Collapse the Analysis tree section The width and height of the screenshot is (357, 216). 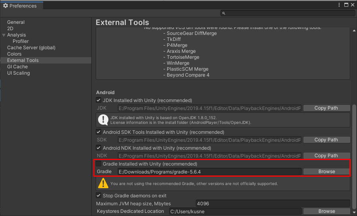(4, 35)
